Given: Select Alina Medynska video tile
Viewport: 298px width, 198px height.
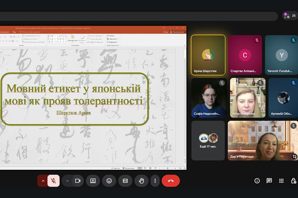Looking at the screenshot, I should 248,98.
